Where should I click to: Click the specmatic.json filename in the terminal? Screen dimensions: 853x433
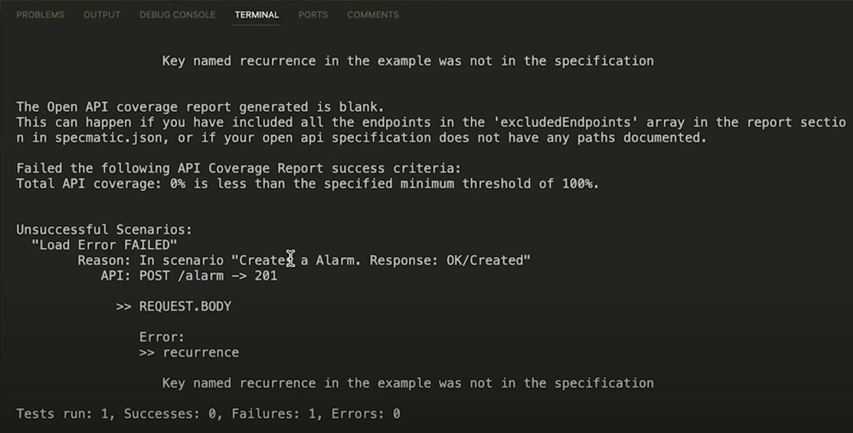coord(109,138)
